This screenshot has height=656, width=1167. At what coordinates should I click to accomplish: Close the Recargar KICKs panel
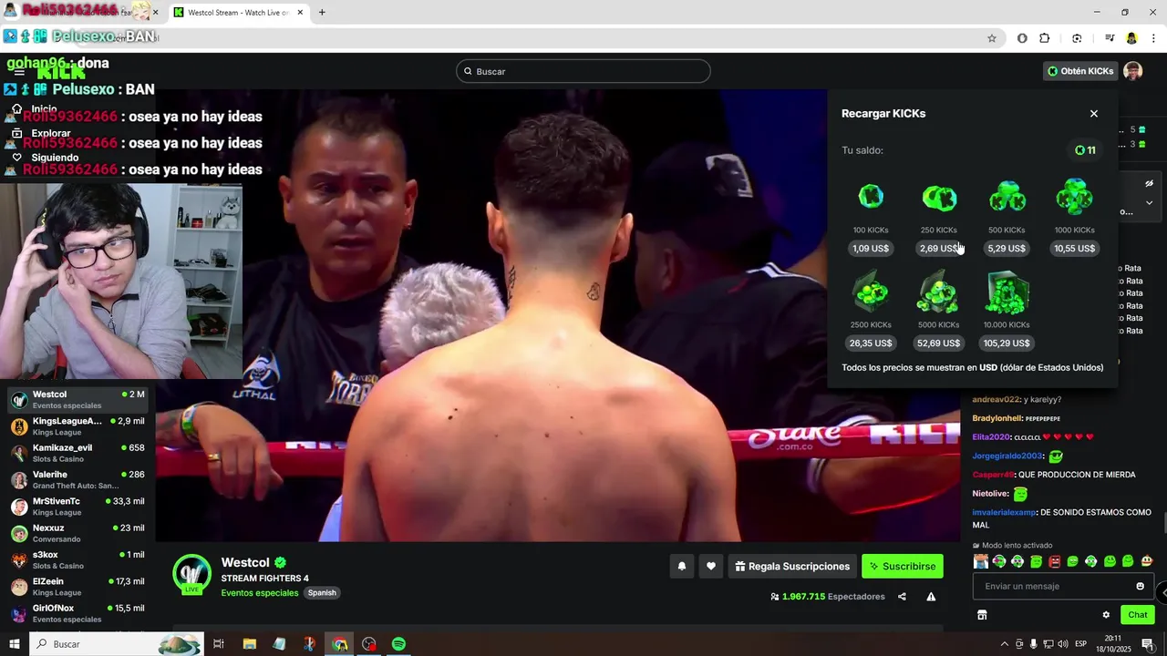(x=1094, y=114)
